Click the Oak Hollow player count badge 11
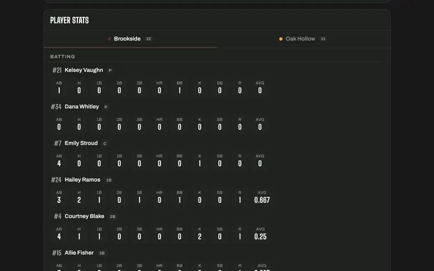Screen dimensions: 434x271 tap(323, 39)
